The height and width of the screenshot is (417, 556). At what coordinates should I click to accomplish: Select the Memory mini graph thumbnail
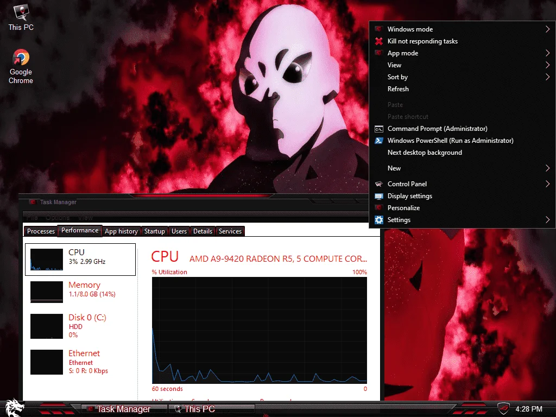(x=47, y=292)
